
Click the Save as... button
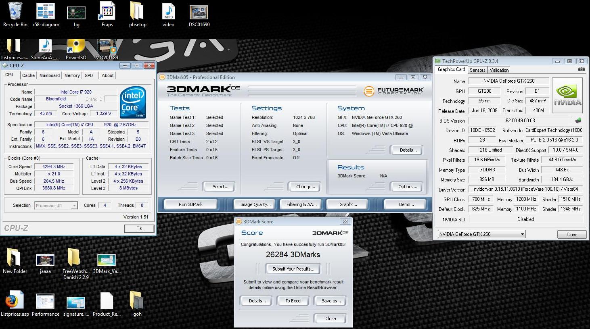click(x=331, y=301)
